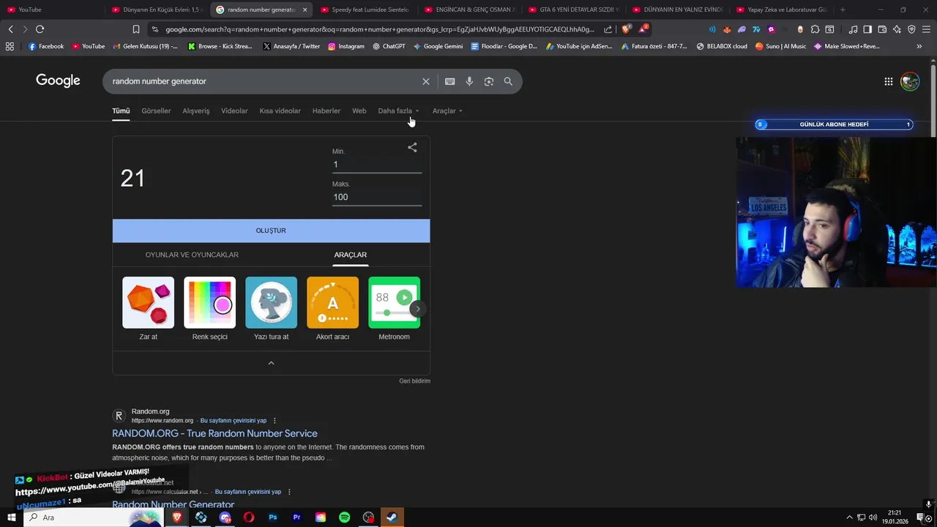Switch to the OYUNLAR VE OYUNCAKLAR tab
The image size is (937, 527).
click(x=192, y=255)
